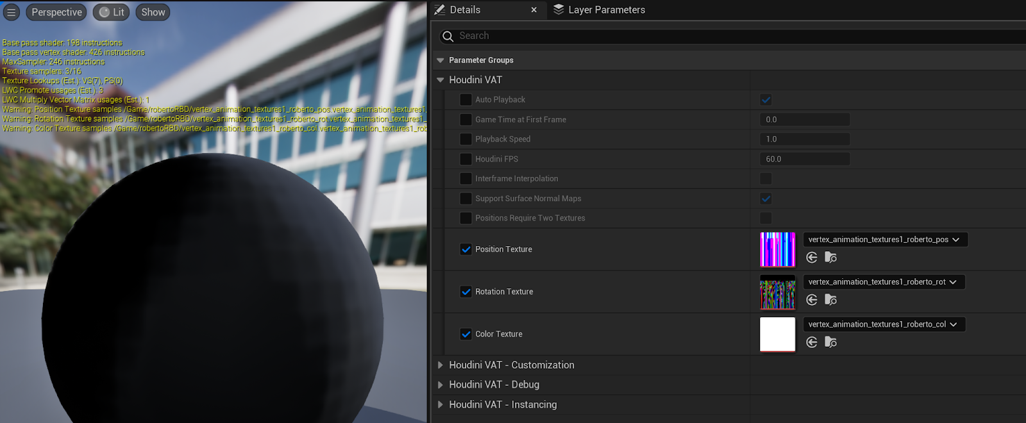Enable Positions Require Two Textures override

point(466,219)
